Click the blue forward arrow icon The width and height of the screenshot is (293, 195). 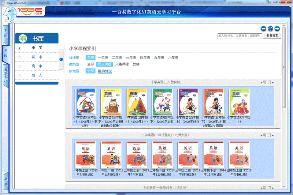coord(277,29)
